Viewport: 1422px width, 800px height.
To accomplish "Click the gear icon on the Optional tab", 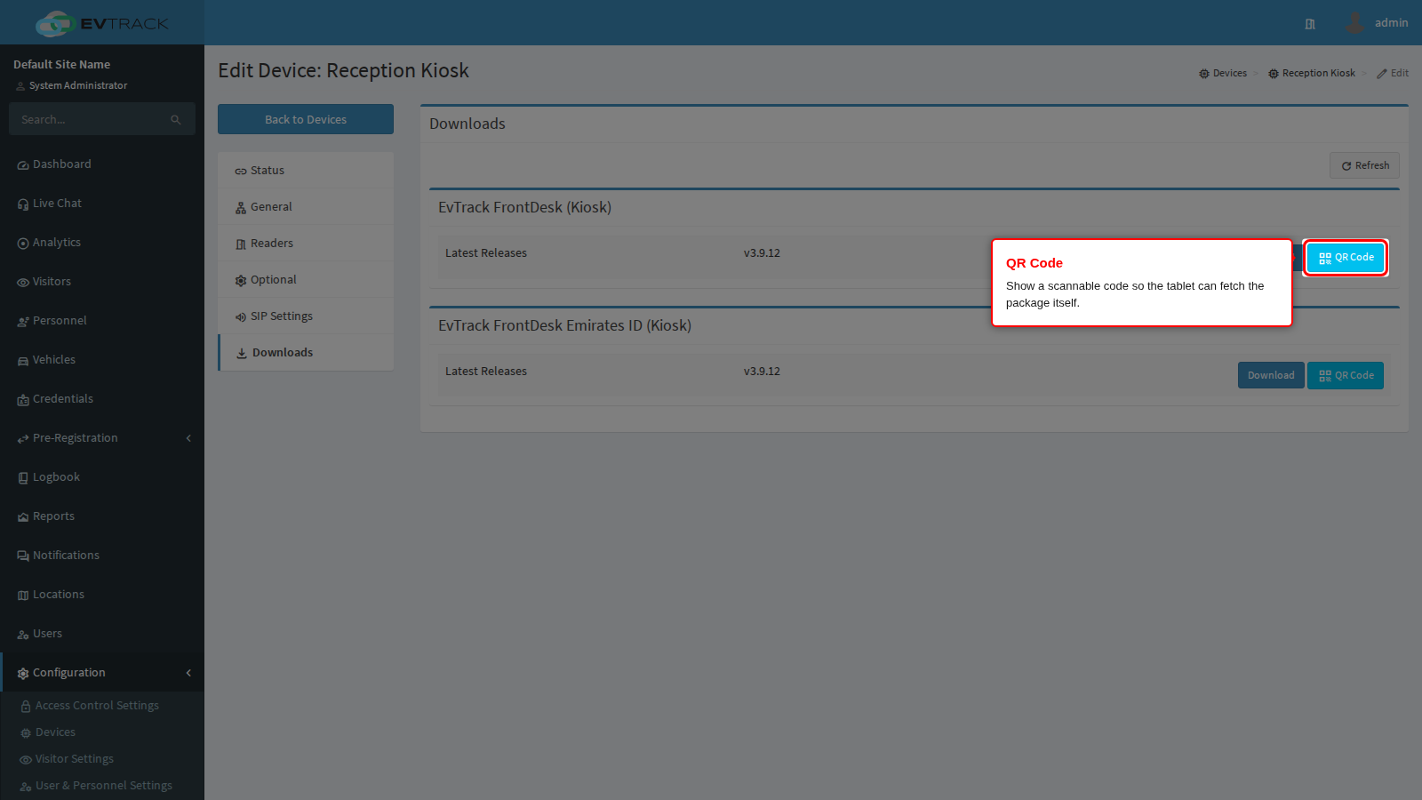I will pos(241,281).
